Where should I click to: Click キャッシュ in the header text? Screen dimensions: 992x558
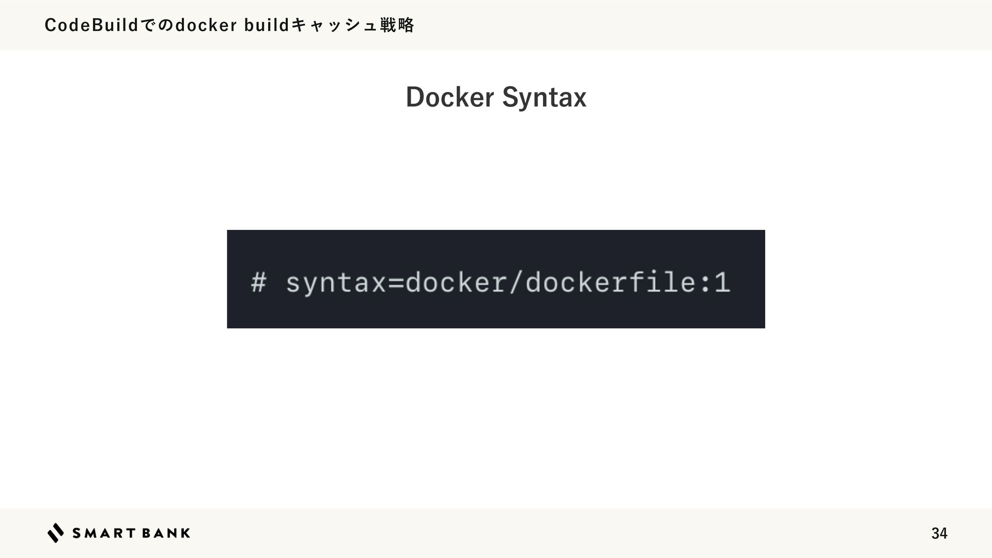(334, 25)
